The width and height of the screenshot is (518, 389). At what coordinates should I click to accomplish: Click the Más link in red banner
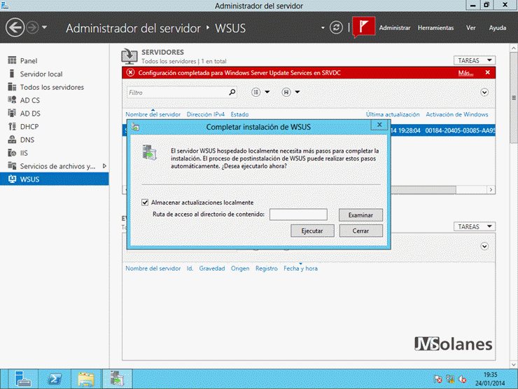coord(465,73)
